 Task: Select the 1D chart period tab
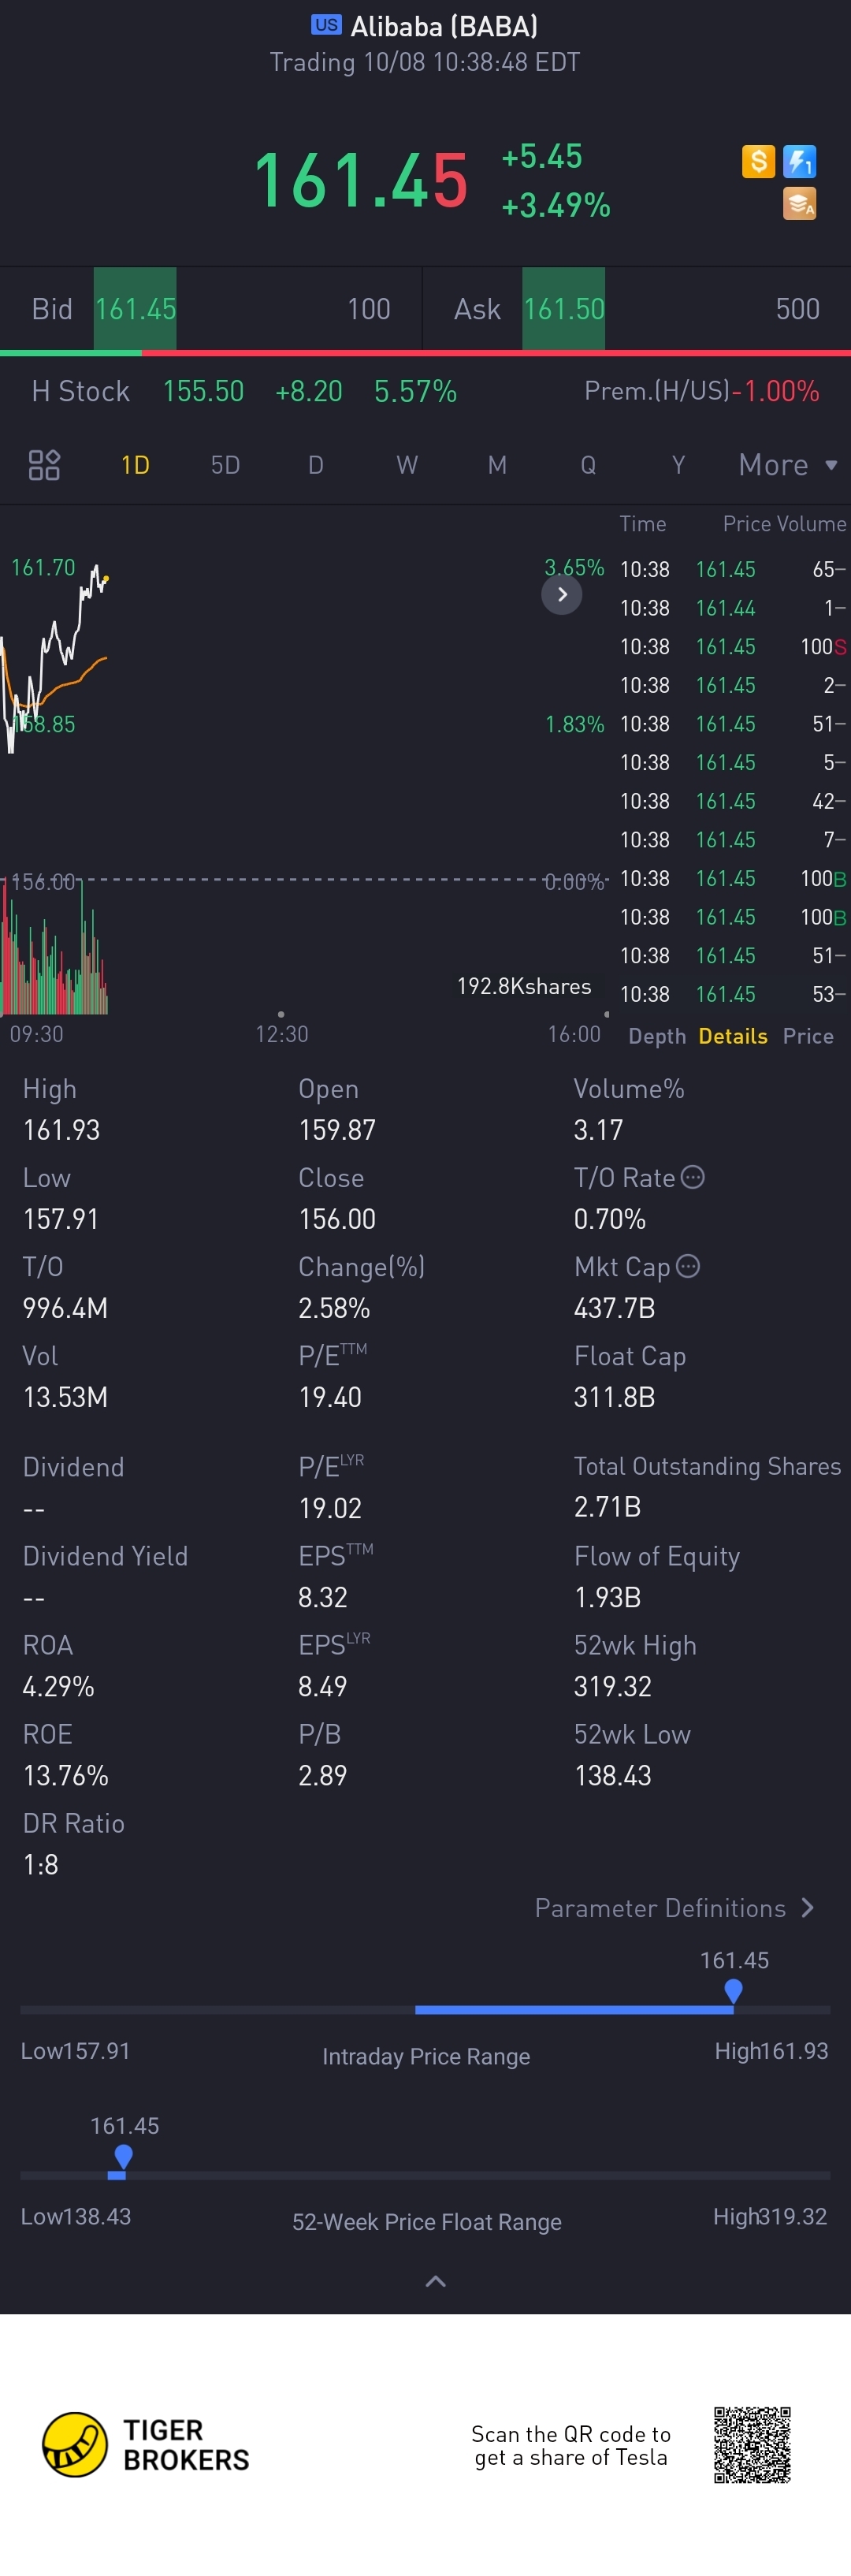pyautogui.click(x=135, y=465)
